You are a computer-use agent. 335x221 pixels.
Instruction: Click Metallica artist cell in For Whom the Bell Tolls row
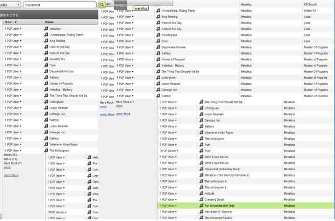[x=289, y=205]
